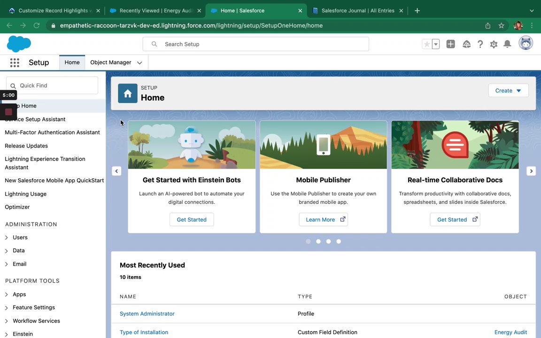Image resolution: width=541 pixels, height=338 pixels.
Task: Click the Salesforce cloud logo
Action: 19,44
